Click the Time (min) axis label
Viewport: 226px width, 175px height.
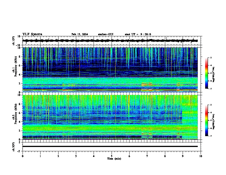114,159
